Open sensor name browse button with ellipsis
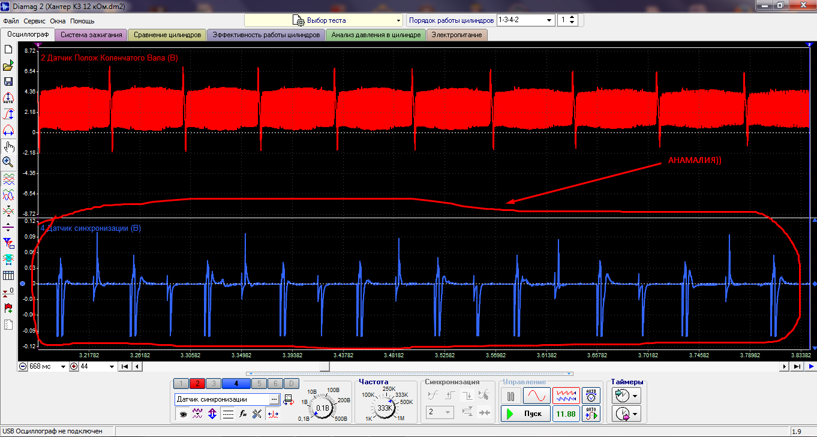Viewport: 817px width, 437px height. [x=274, y=399]
